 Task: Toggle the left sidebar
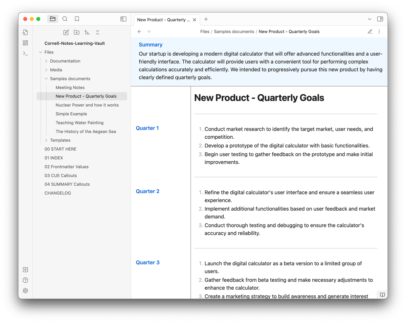coord(123,19)
